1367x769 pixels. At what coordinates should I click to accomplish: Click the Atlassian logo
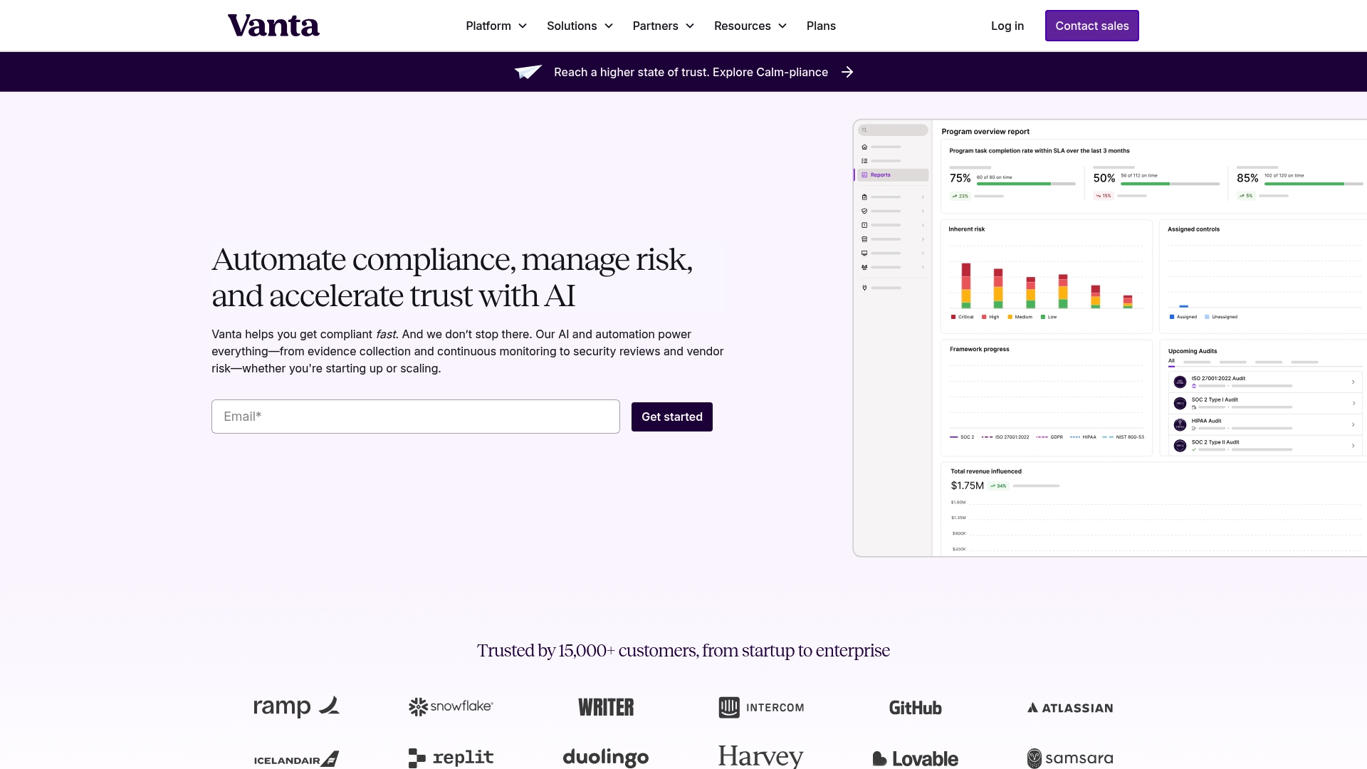coord(1070,708)
